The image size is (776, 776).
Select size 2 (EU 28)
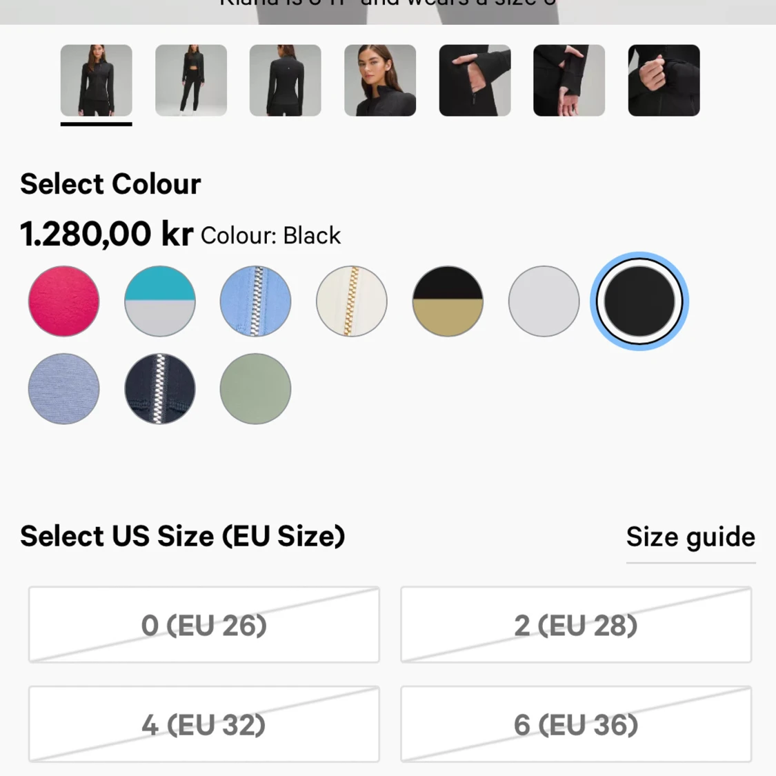point(576,624)
